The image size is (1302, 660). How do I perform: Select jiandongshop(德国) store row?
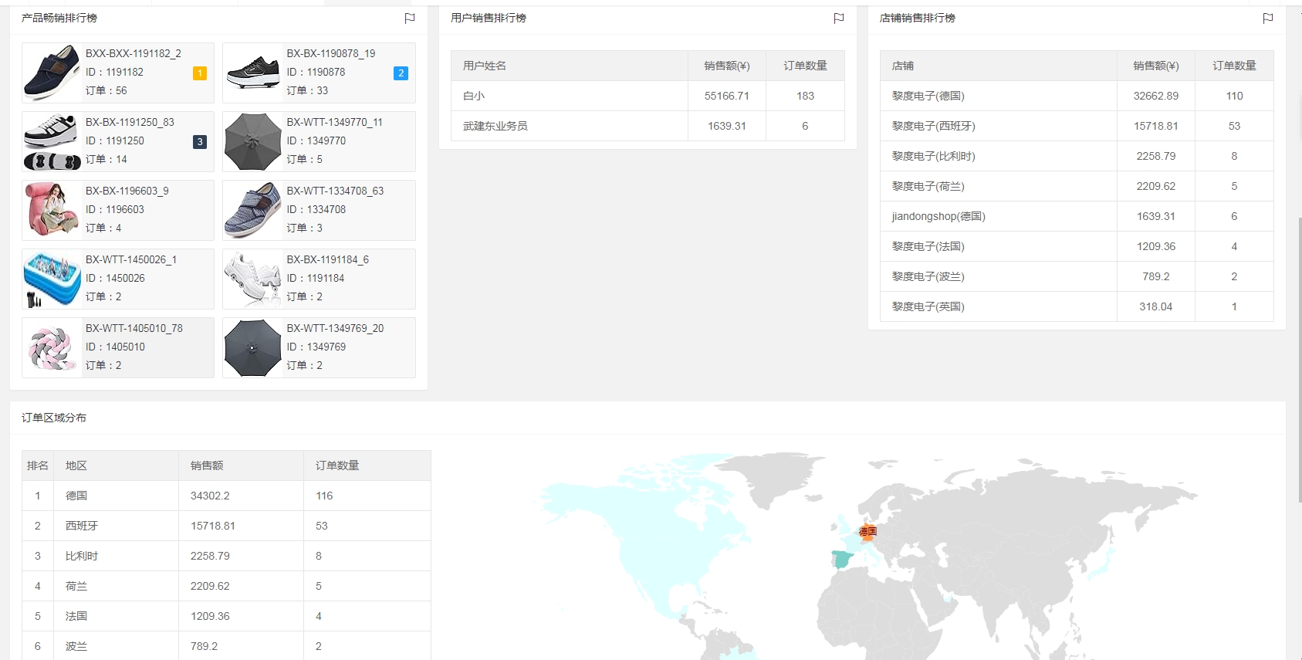(938, 216)
